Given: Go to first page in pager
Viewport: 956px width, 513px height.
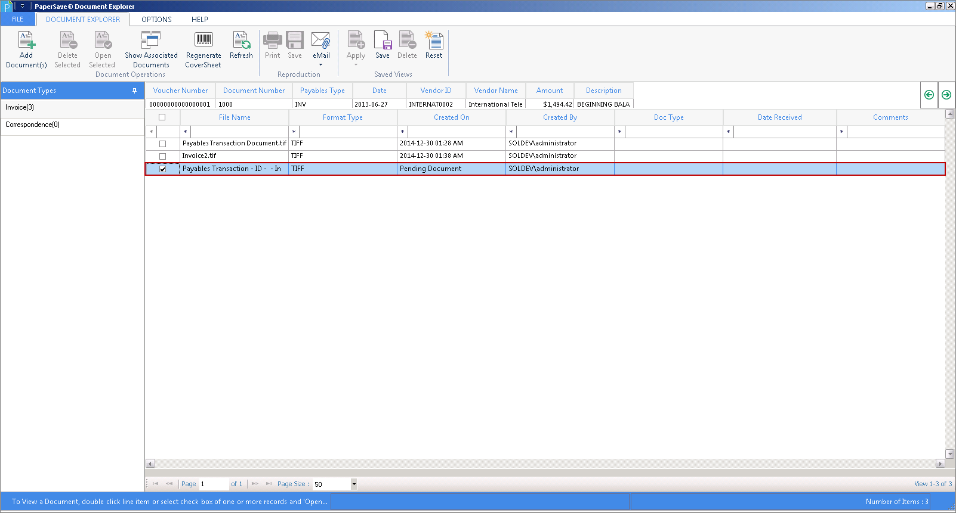Looking at the screenshot, I should 155,484.
